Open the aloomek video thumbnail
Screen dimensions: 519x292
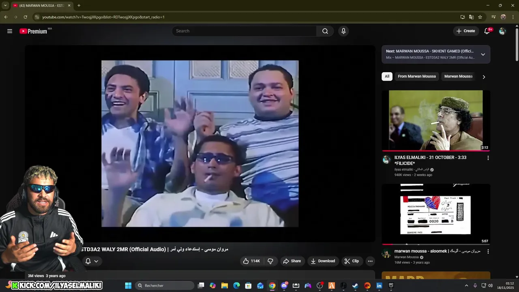436,214
